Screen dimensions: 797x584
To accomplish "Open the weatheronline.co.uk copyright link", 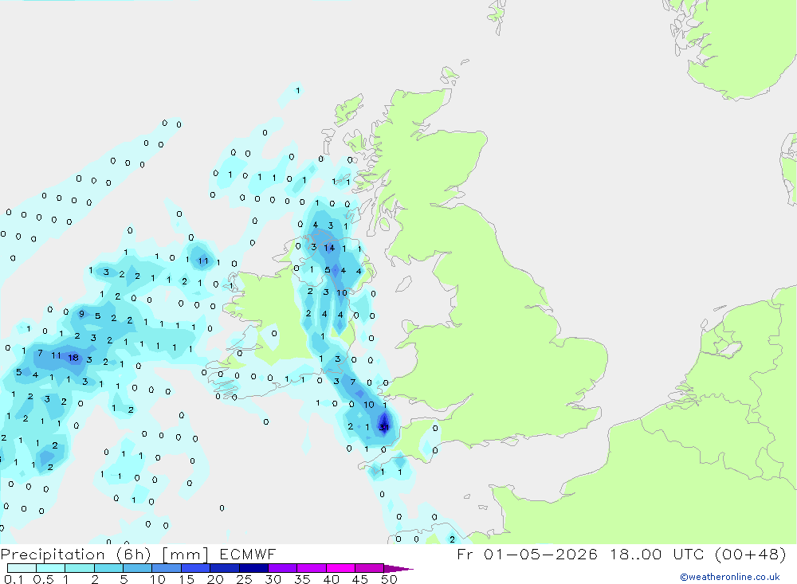I will tap(730, 577).
